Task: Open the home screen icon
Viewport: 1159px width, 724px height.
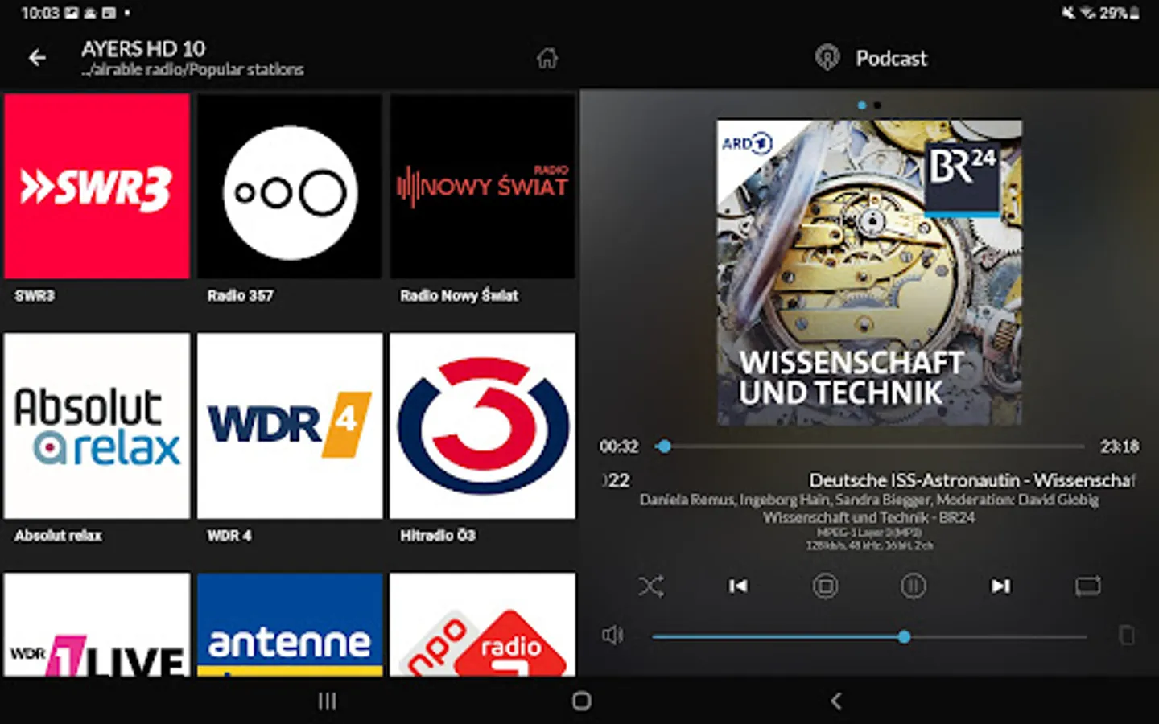Action: (547, 58)
